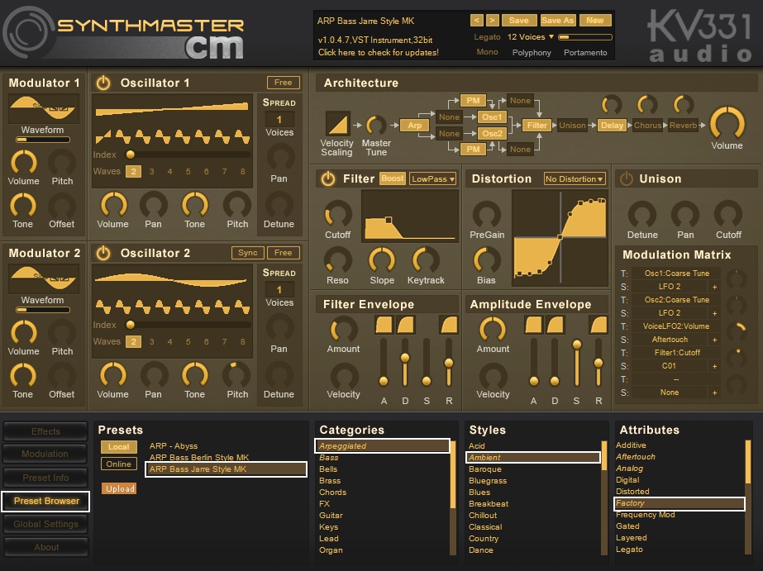Click the Modulator 1 Waveform display
Screen dimensions: 763x571
44,109
